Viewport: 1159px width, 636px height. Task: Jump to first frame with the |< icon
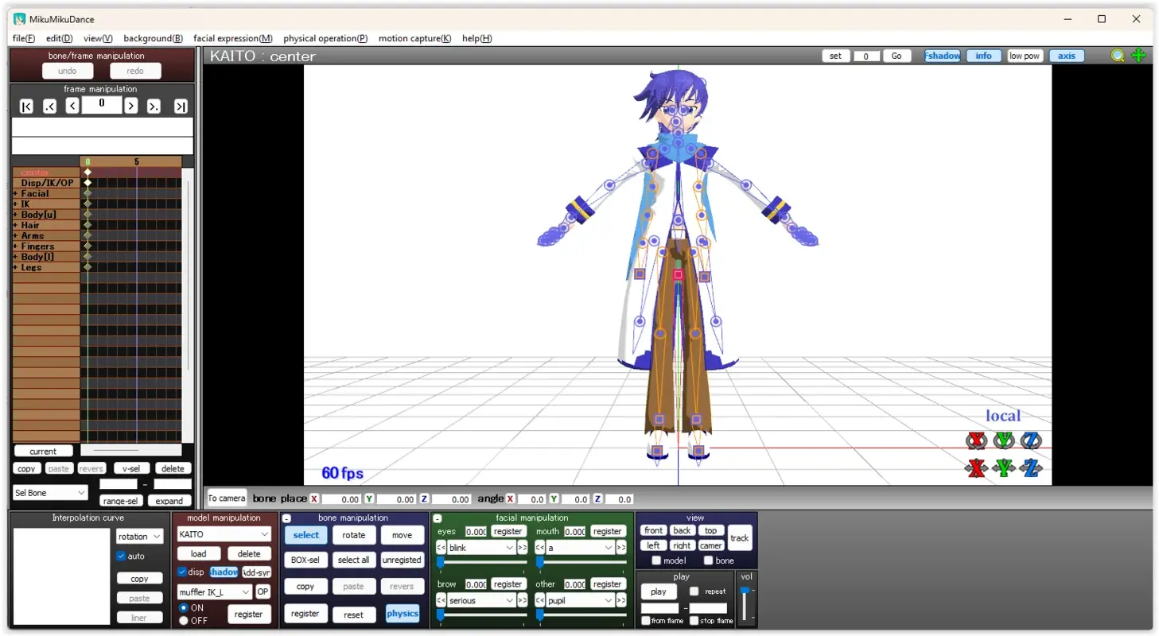click(x=26, y=105)
